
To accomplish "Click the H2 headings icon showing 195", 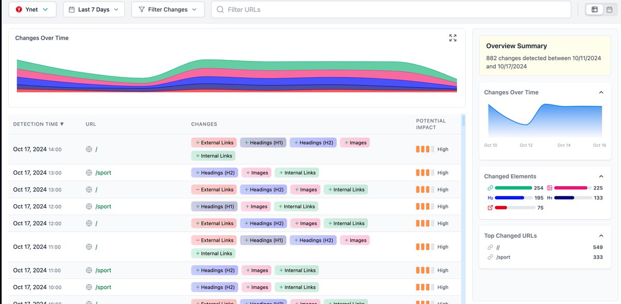I will [x=490, y=197].
